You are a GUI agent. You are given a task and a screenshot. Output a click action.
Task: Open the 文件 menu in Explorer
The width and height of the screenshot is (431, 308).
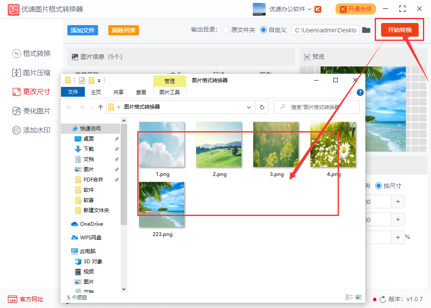pos(73,92)
